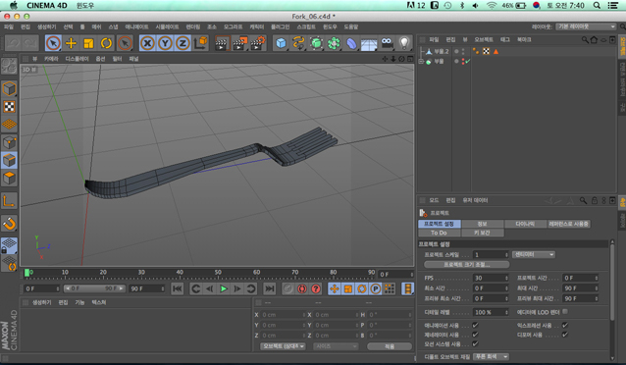Click frame 50 on the timeline ruler
The image size is (626, 365).
point(218,273)
